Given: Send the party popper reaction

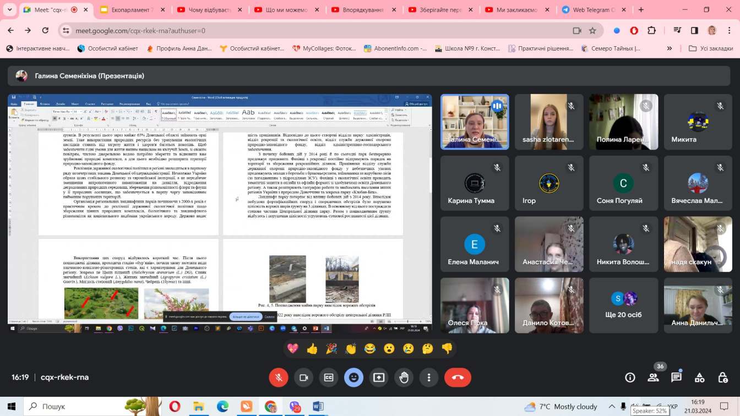Looking at the screenshot, I should coord(331,348).
